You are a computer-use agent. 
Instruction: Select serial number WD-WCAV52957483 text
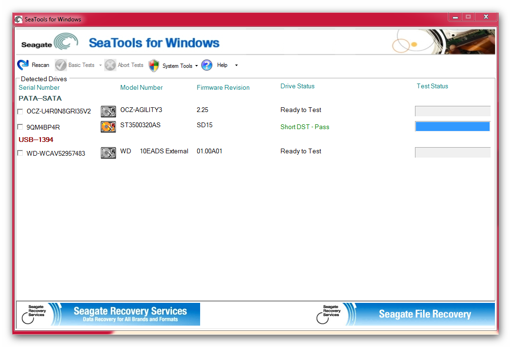[x=56, y=153]
